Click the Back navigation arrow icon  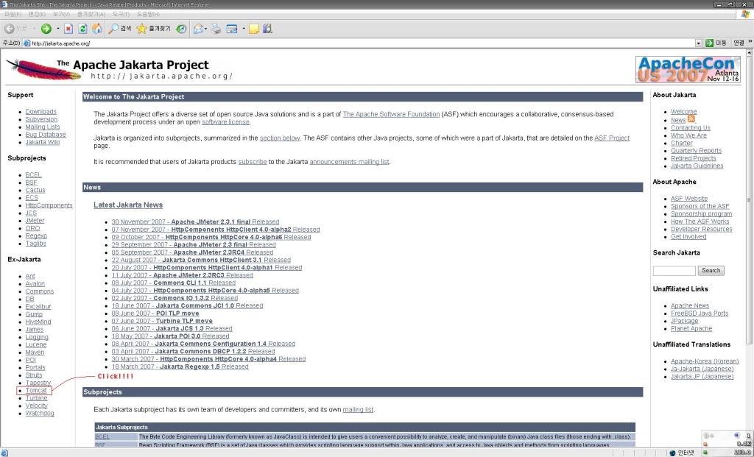pyautogui.click(x=9, y=29)
